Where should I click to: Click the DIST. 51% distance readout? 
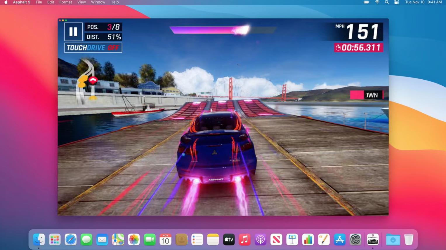[x=103, y=37]
